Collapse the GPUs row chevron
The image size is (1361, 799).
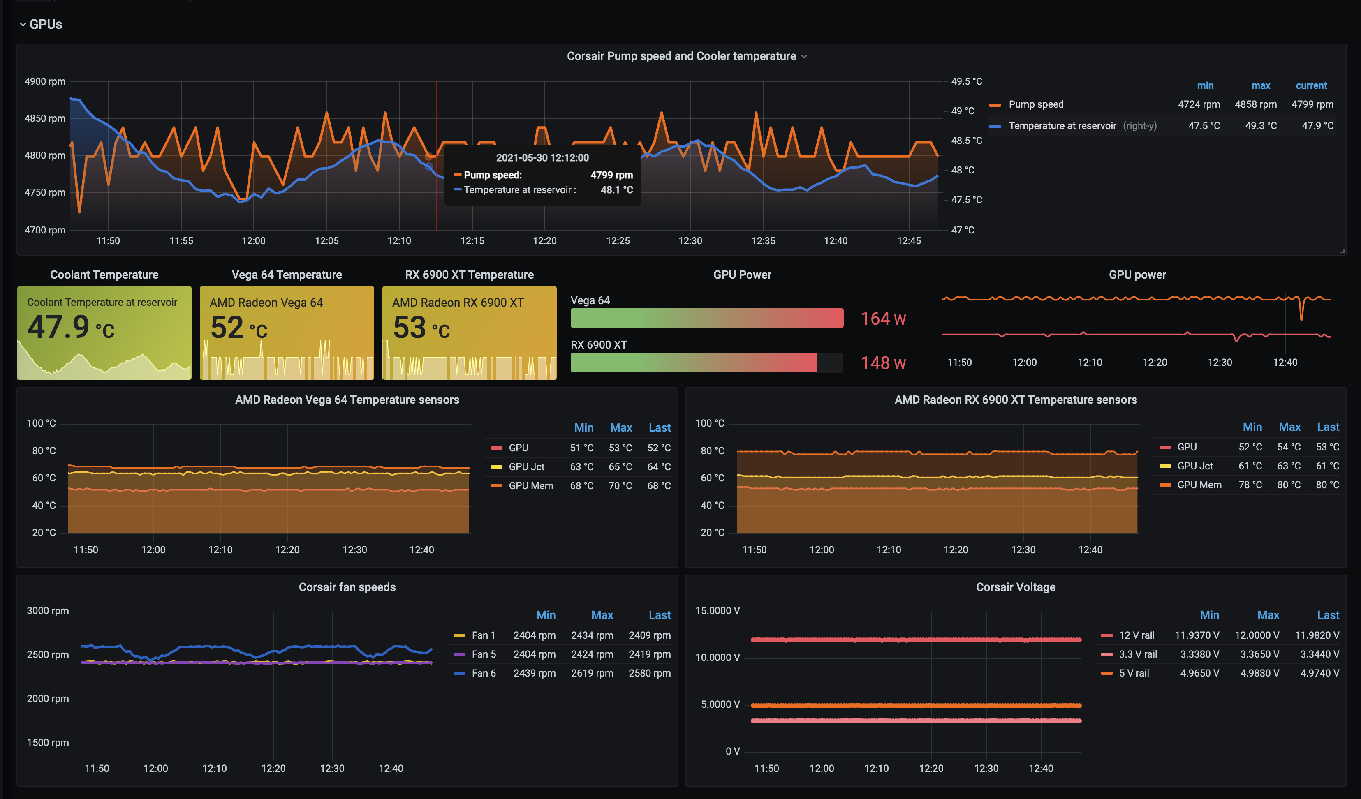coord(23,24)
